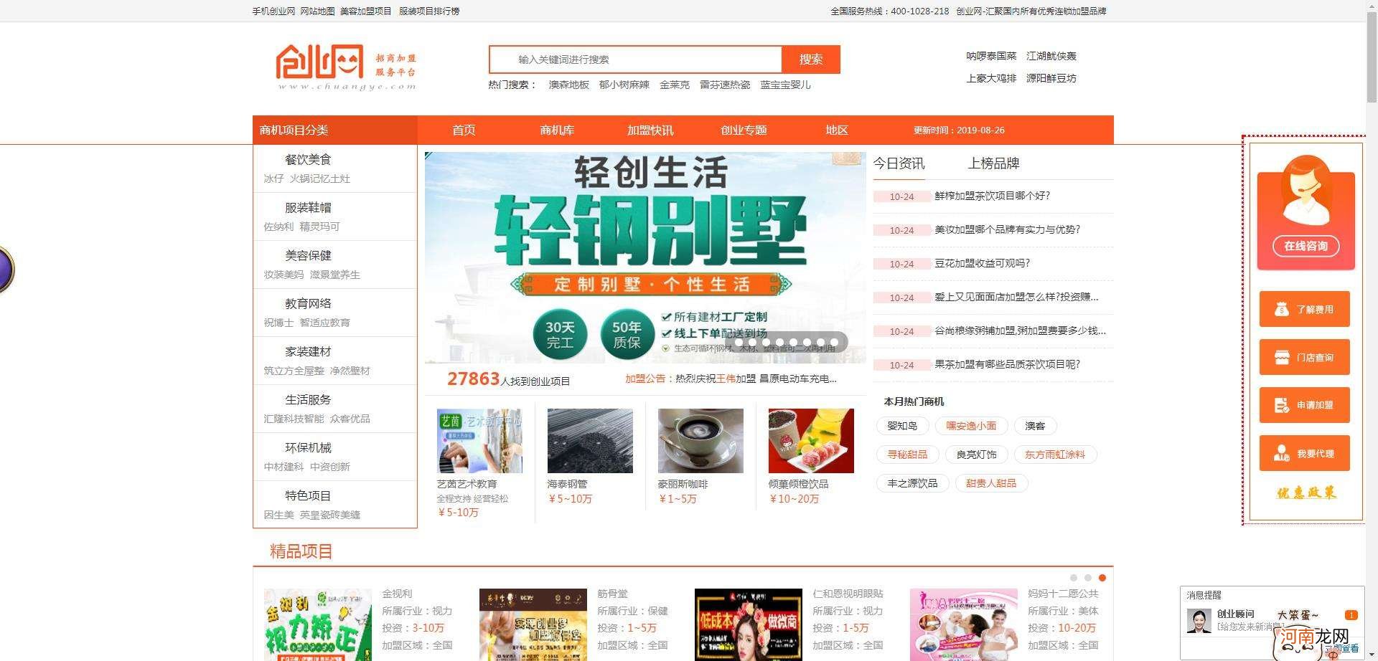Screen dimensions: 1378x661
Task: Open the 创业专题 navigation item
Action: (x=744, y=130)
